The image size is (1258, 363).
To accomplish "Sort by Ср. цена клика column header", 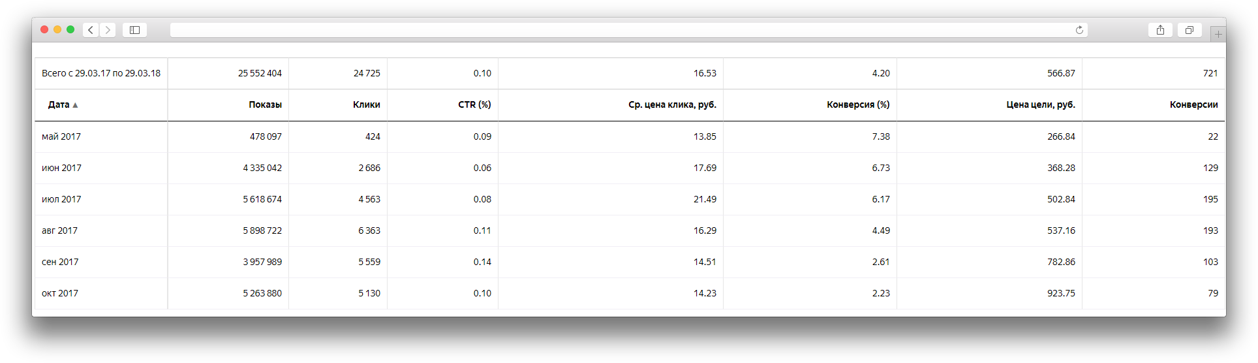I will [672, 104].
